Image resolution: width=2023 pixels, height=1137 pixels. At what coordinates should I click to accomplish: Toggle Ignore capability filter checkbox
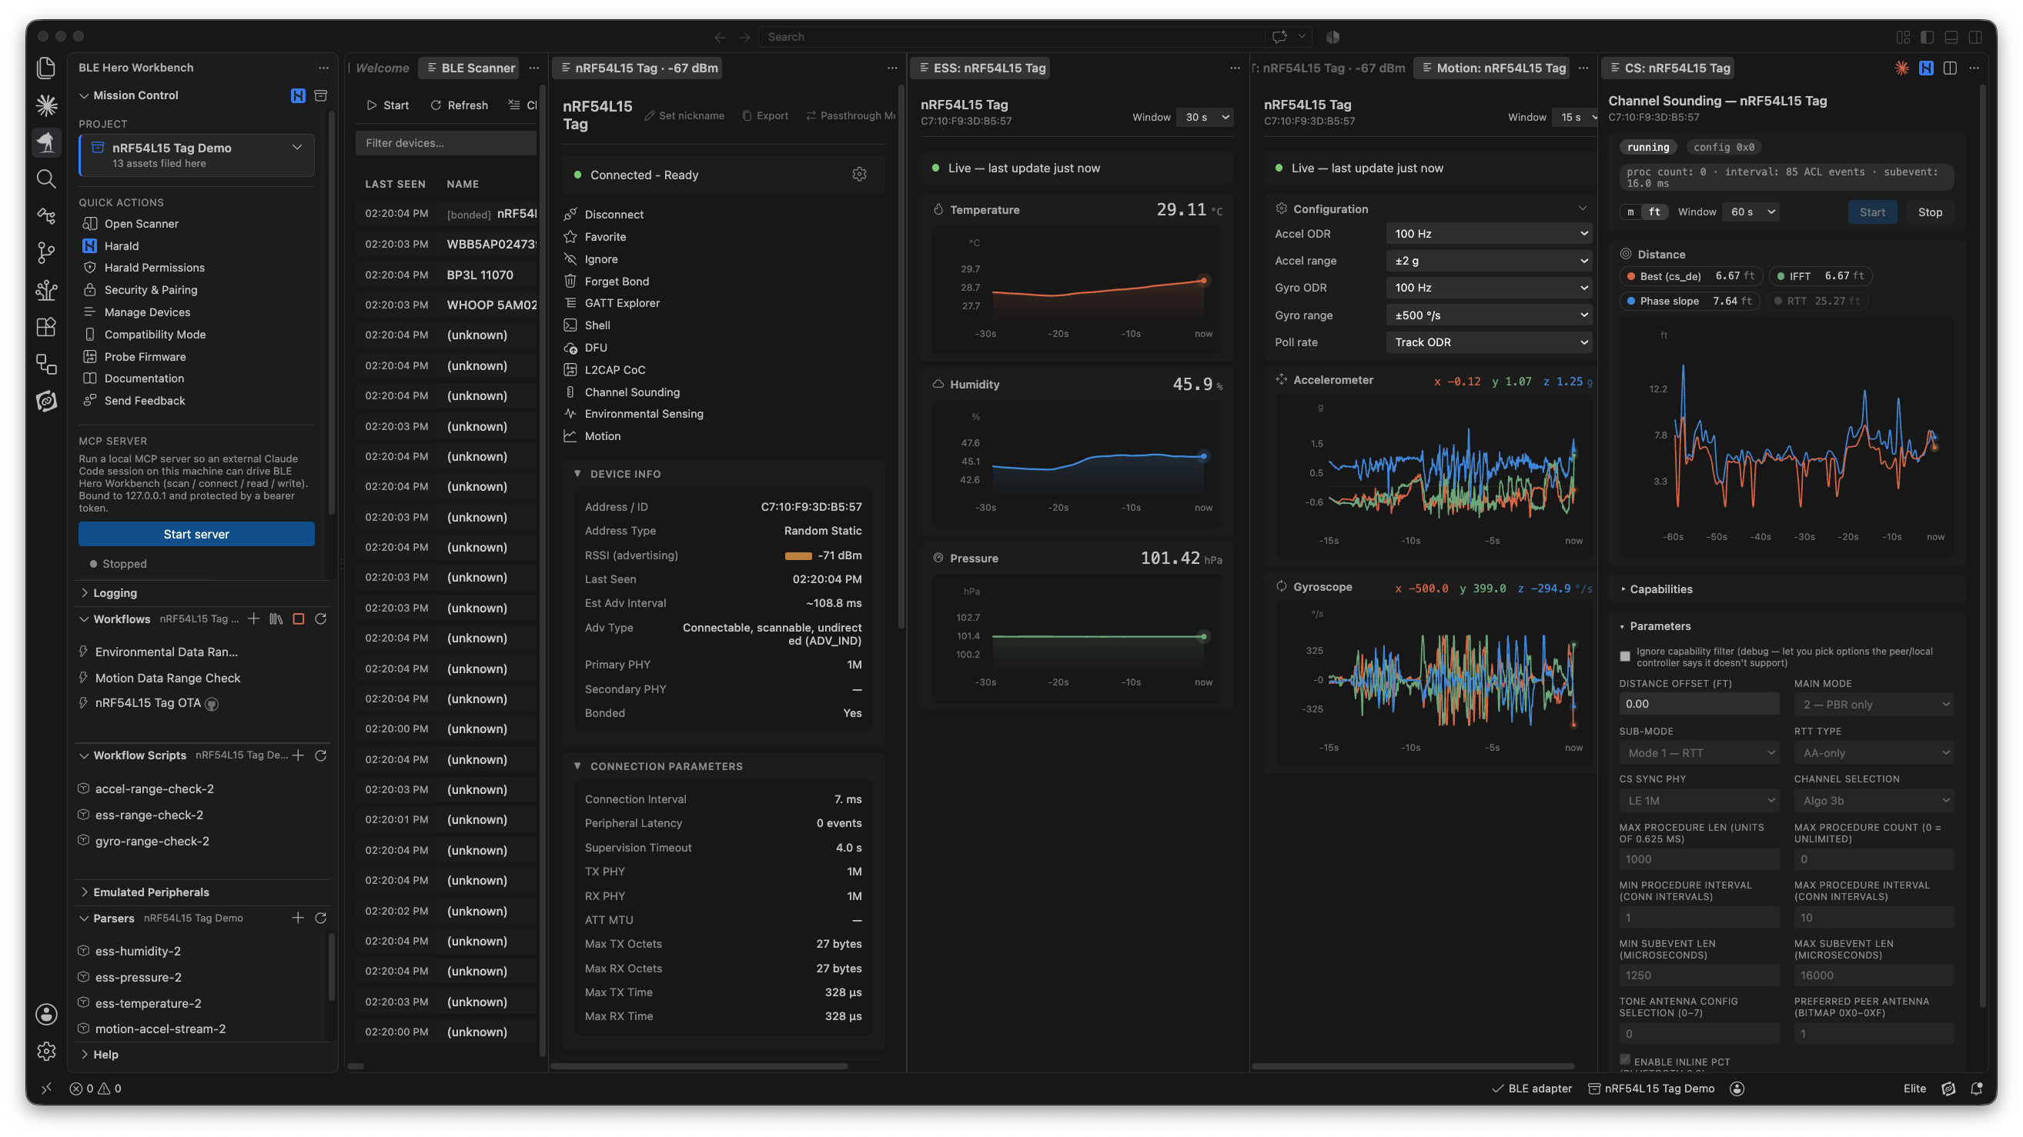tap(1625, 657)
